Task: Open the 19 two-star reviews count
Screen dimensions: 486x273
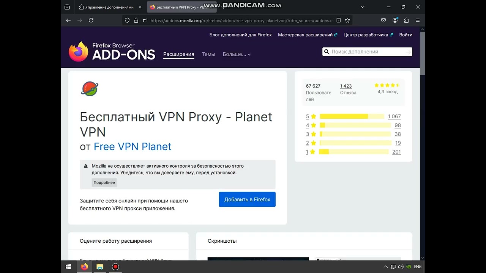Action: tap(398, 143)
